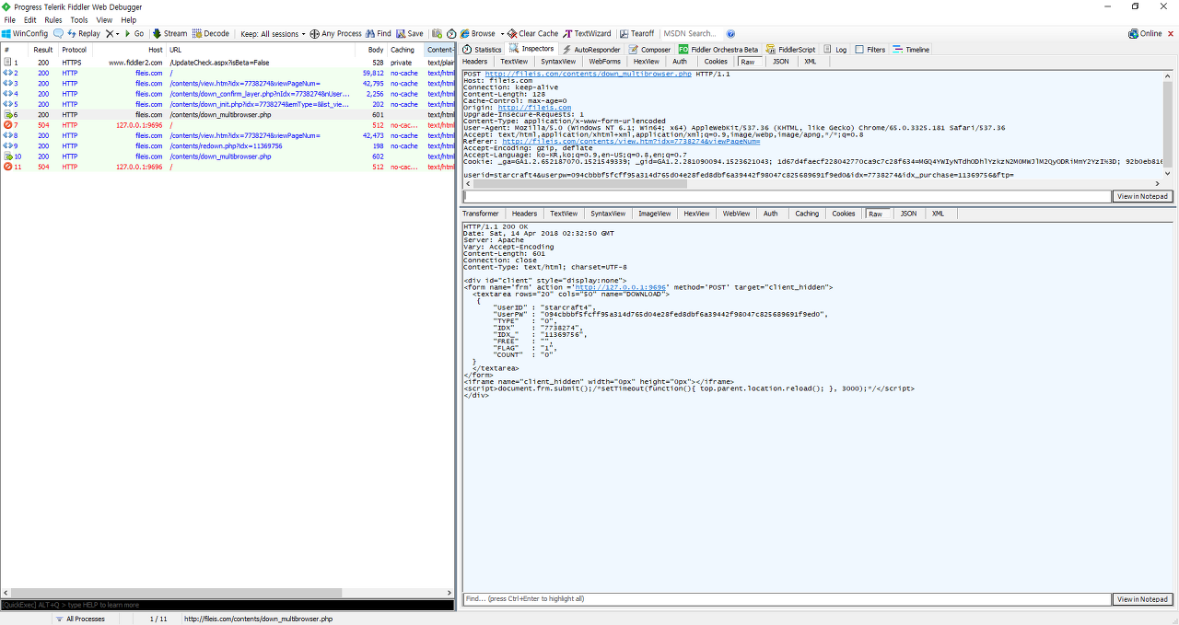Open the Log tab
1179x625 pixels.
tap(835, 50)
